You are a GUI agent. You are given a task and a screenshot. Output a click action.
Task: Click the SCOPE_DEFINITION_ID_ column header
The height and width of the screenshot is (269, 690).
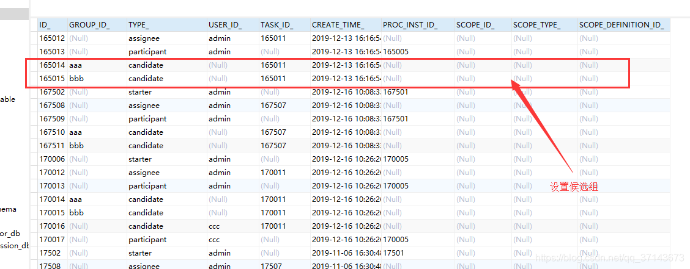[624, 24]
